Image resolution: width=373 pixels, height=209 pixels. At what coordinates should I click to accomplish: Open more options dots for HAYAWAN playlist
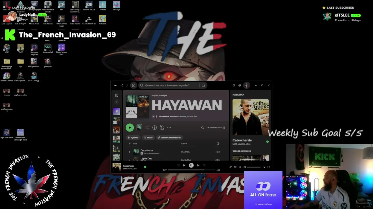pos(169,127)
